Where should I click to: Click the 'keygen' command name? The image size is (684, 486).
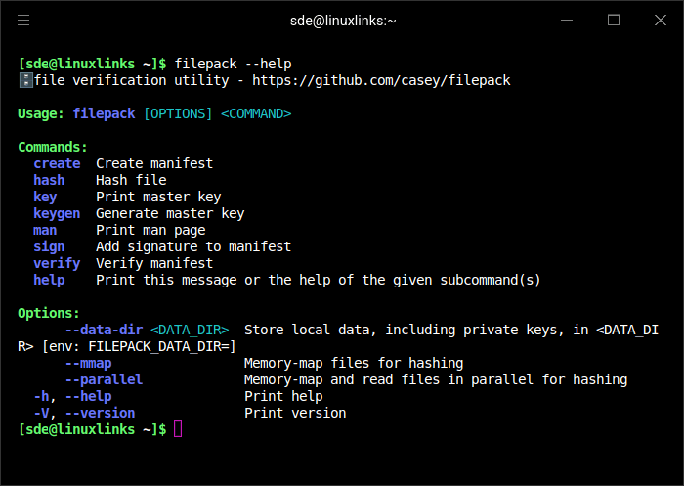(x=57, y=213)
